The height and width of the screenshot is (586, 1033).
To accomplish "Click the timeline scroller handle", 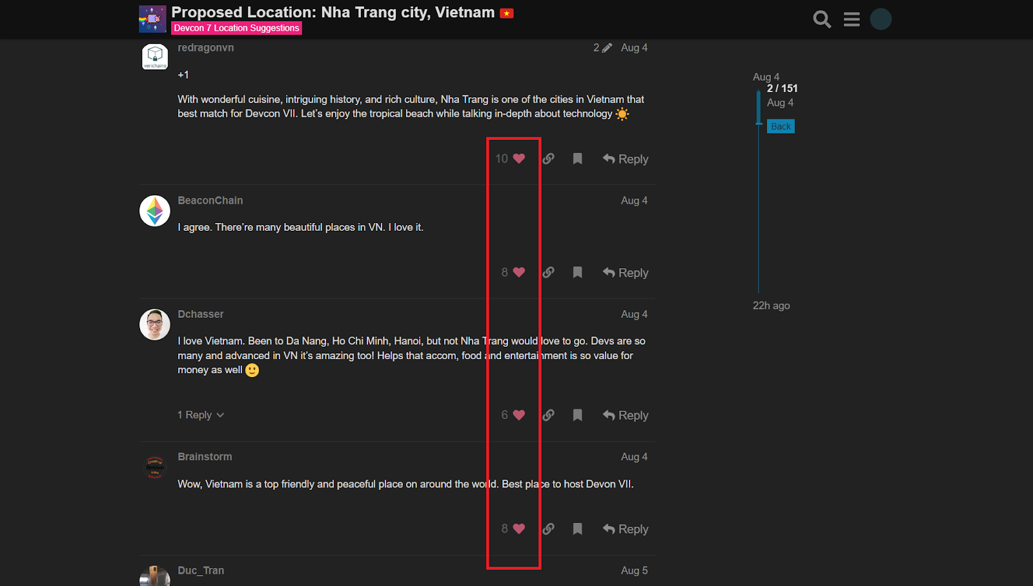I will pyautogui.click(x=759, y=106).
